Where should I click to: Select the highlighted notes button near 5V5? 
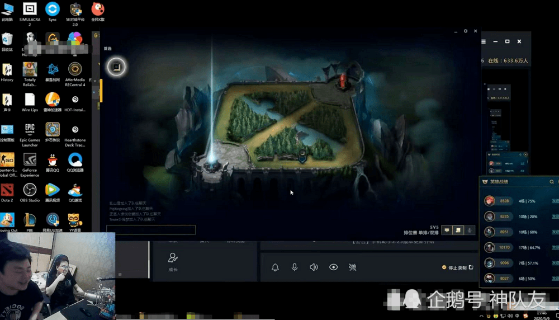click(x=458, y=230)
